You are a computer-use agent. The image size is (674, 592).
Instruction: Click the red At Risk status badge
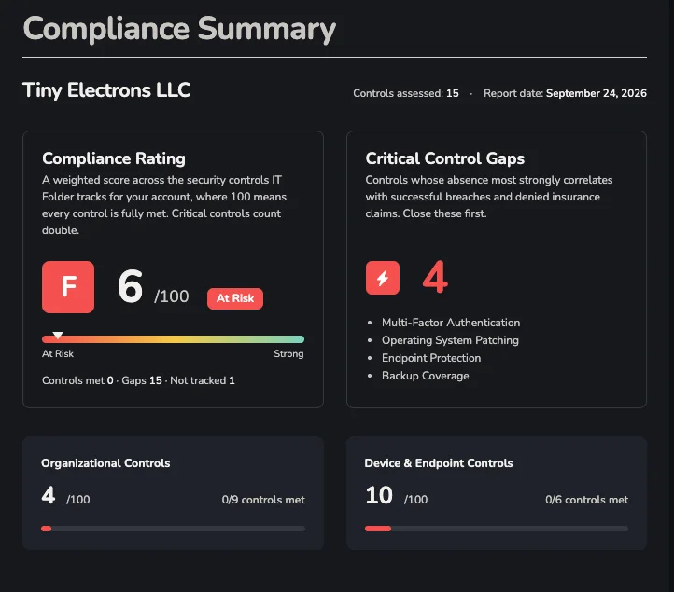click(235, 298)
